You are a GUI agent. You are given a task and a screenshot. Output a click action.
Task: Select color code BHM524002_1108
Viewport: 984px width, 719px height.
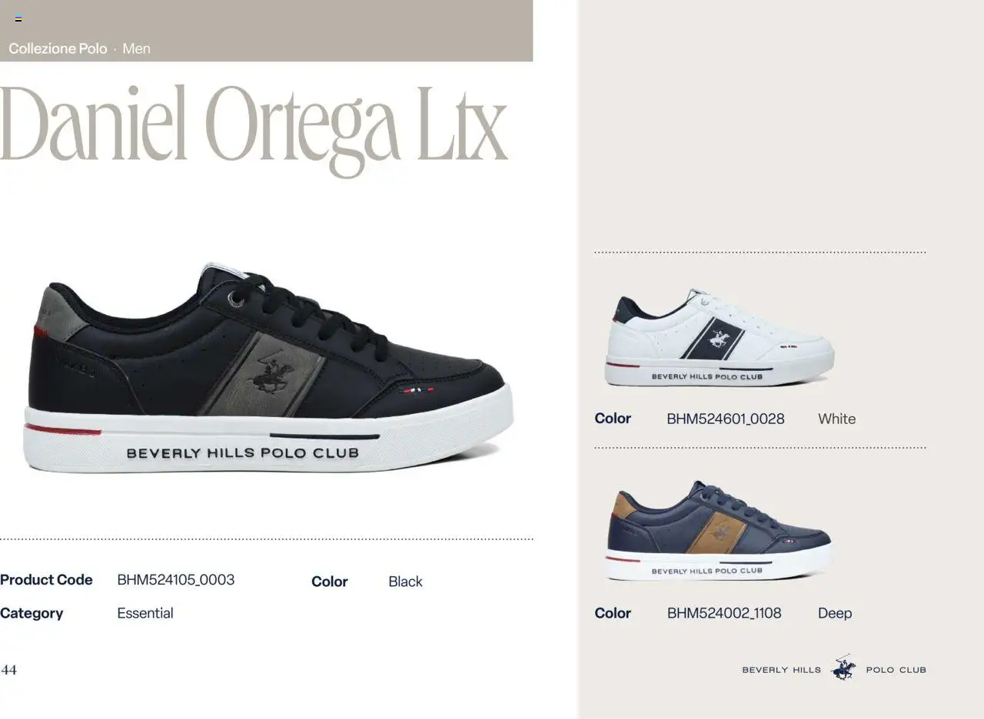tap(724, 613)
